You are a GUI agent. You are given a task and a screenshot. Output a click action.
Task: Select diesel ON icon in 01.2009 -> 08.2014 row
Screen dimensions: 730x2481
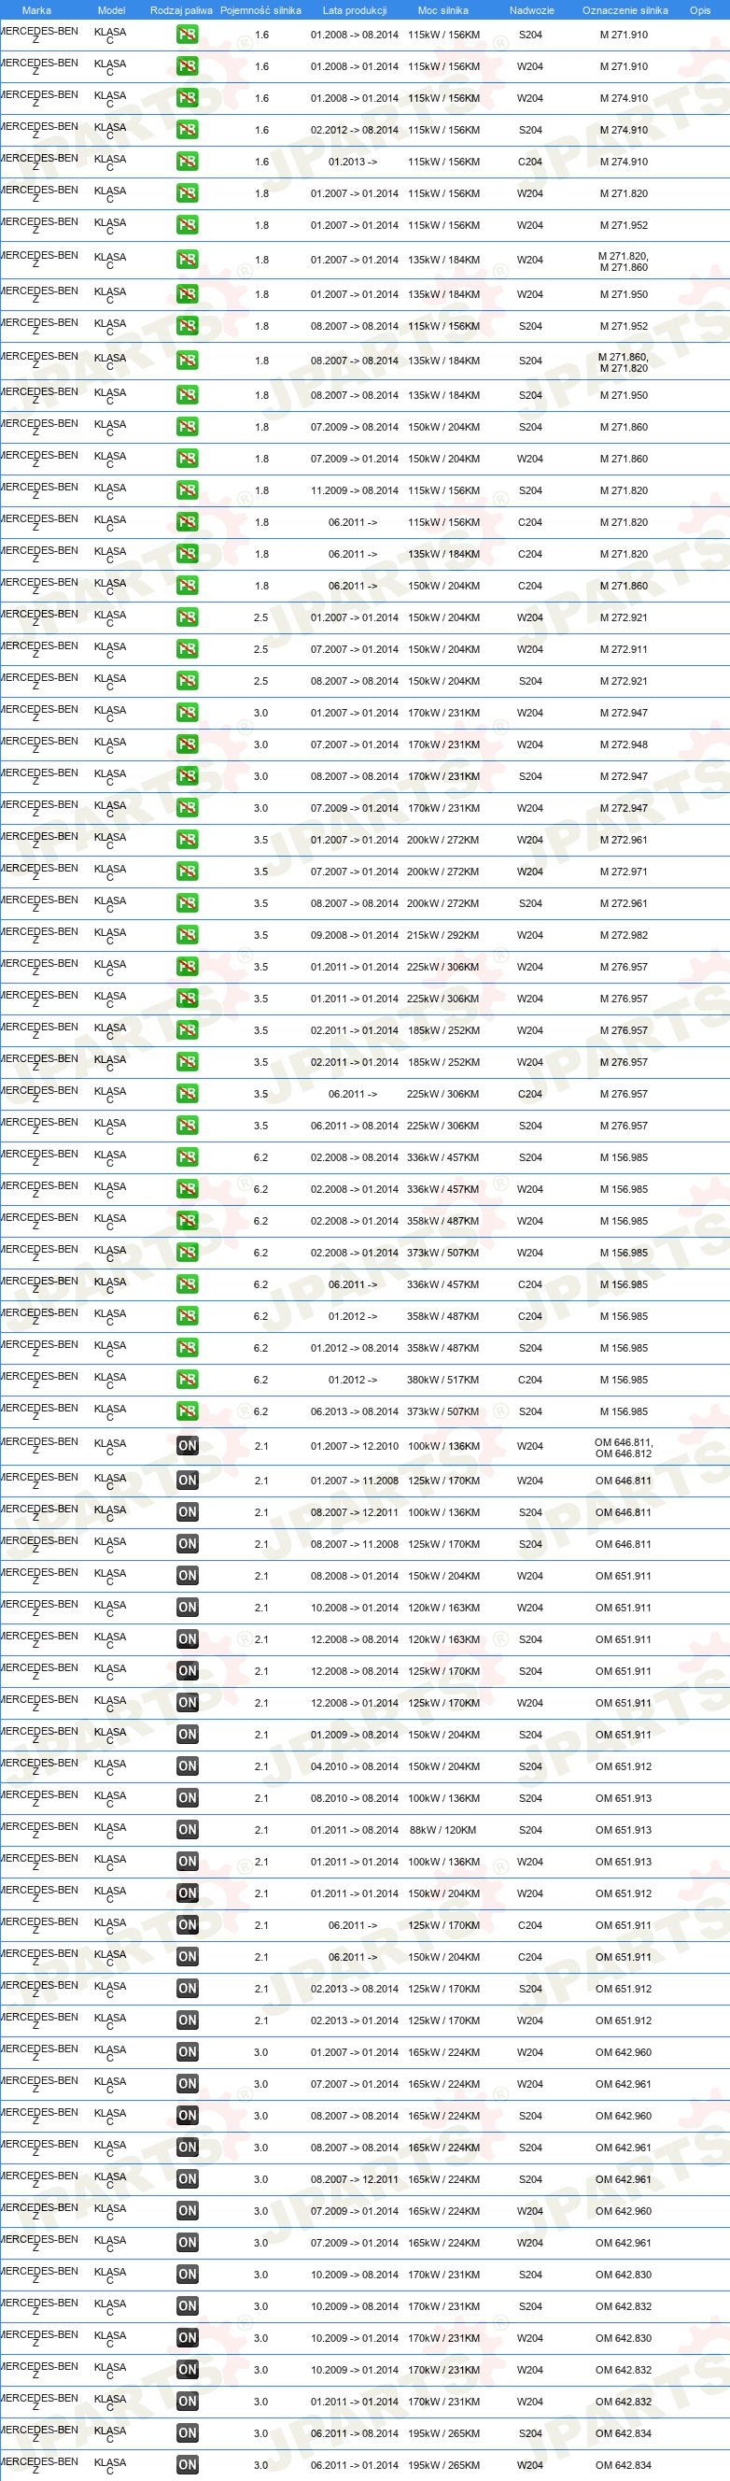point(187,1735)
